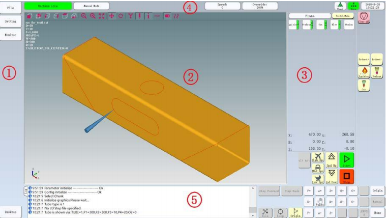Click the Speed Up arrow button
This screenshot has width=387, height=219.
click(x=332, y=157)
